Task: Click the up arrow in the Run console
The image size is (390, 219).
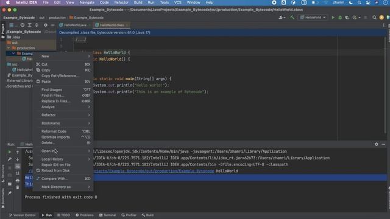Action: click(x=18, y=151)
